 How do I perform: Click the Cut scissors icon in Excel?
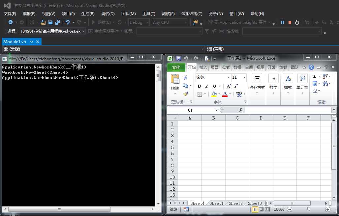pyautogui.click(x=186, y=77)
